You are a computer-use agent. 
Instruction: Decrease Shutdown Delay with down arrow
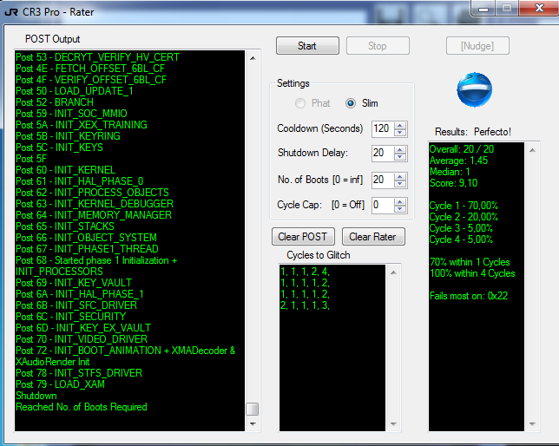point(400,157)
